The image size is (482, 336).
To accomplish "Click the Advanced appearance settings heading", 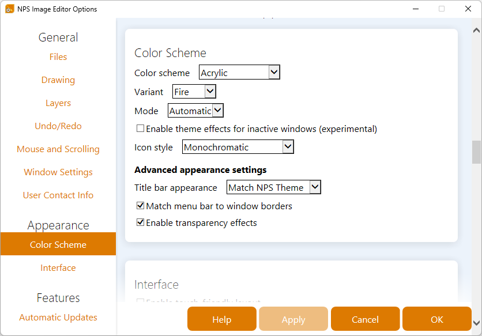I will 201,169.
